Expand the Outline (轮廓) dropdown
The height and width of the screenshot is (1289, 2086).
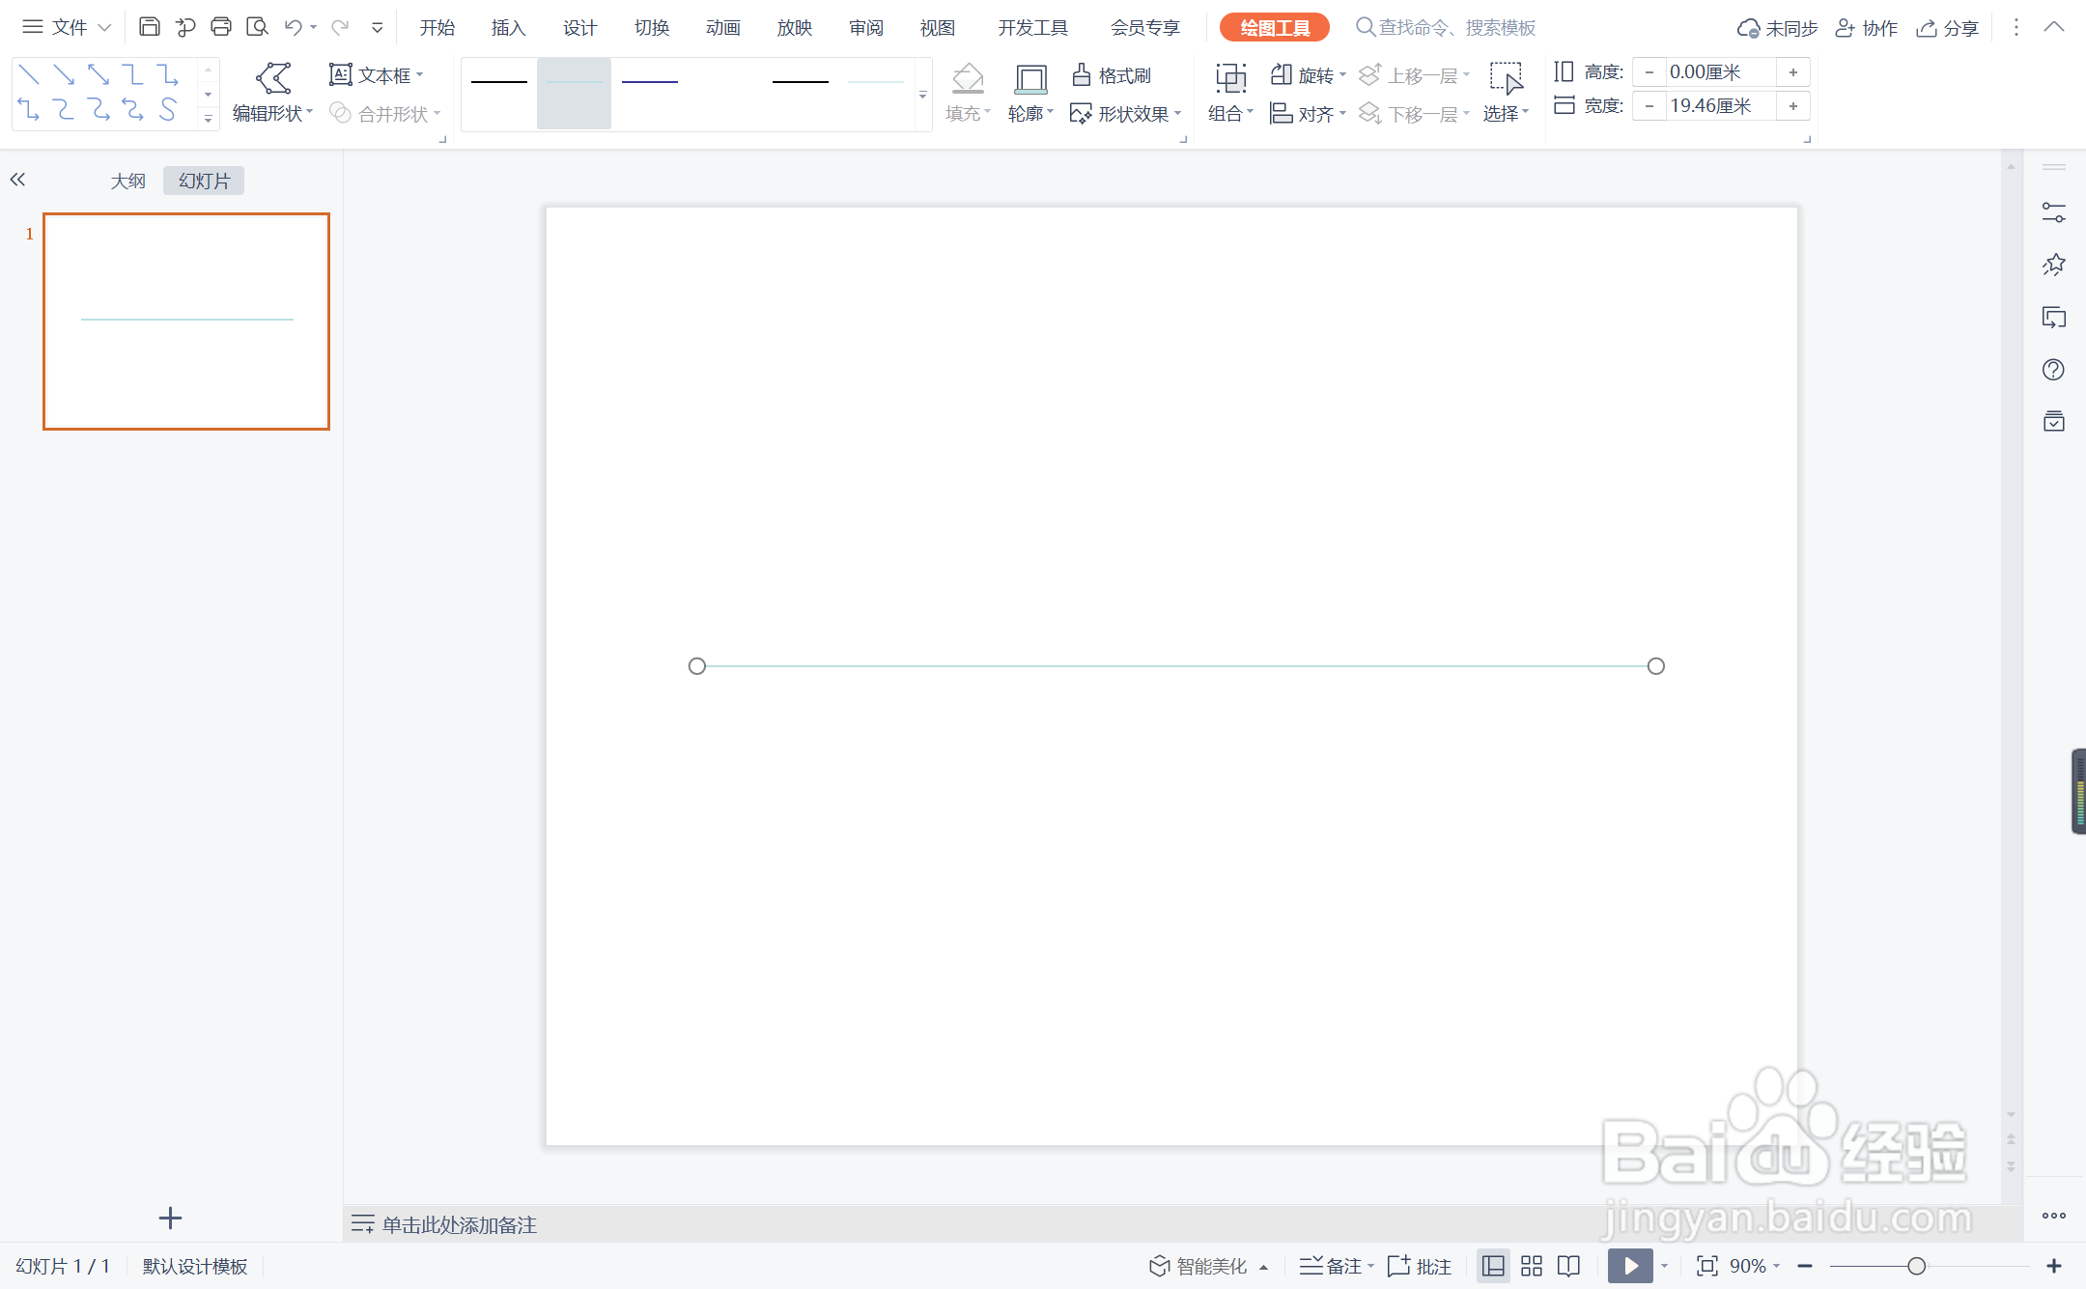pos(1029,114)
